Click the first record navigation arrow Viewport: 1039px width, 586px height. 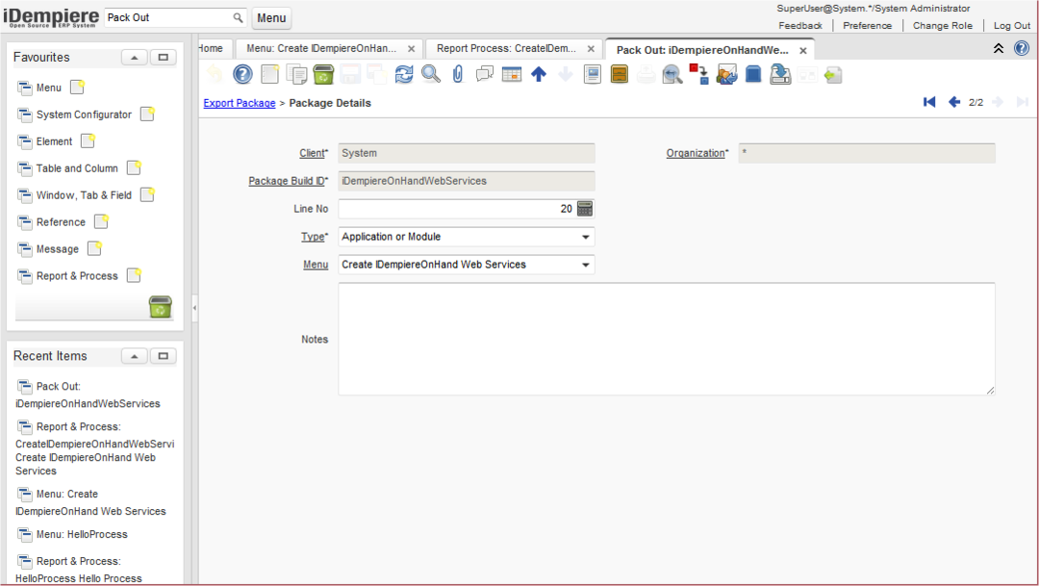click(929, 102)
